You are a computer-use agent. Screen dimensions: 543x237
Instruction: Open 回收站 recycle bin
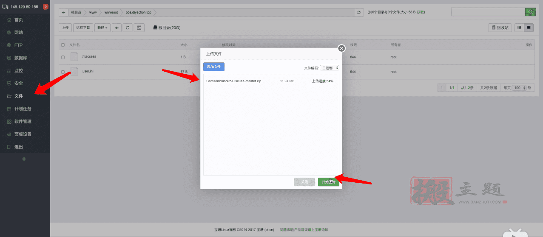pyautogui.click(x=500, y=28)
